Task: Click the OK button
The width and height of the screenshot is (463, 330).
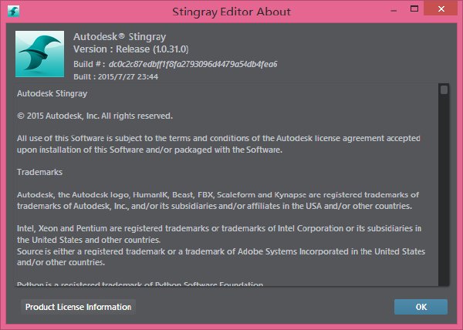Action: coord(421,307)
